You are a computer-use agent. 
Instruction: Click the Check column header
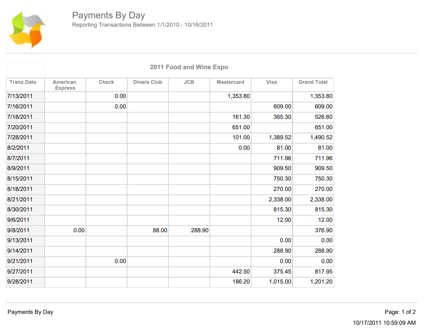point(106,83)
